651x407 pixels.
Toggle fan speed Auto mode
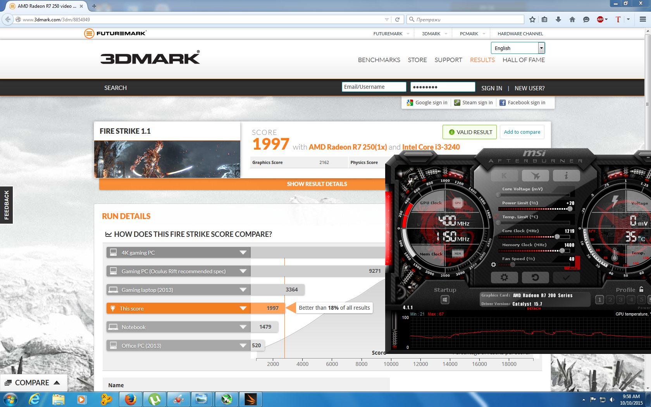click(x=573, y=268)
